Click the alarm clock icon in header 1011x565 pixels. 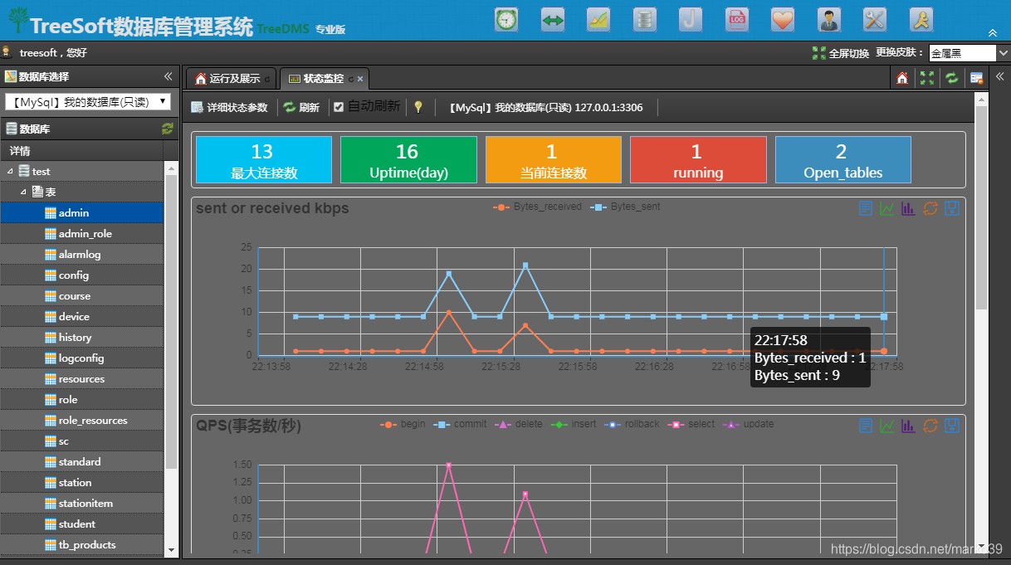(506, 20)
